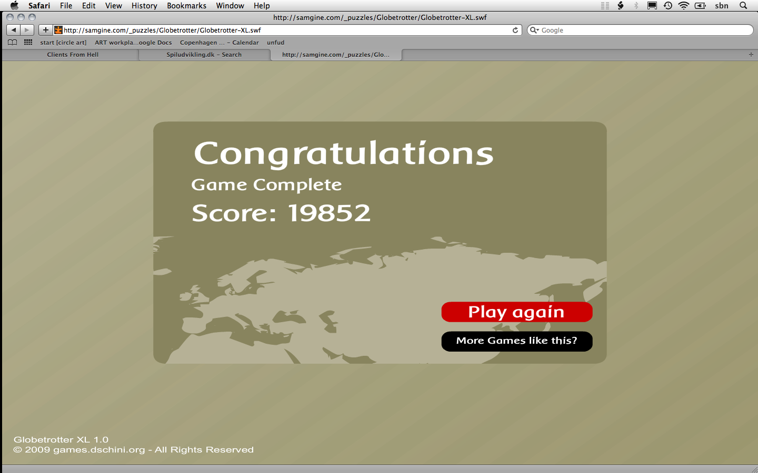758x473 pixels.
Task: Close the Safari window red button
Action: coord(10,17)
